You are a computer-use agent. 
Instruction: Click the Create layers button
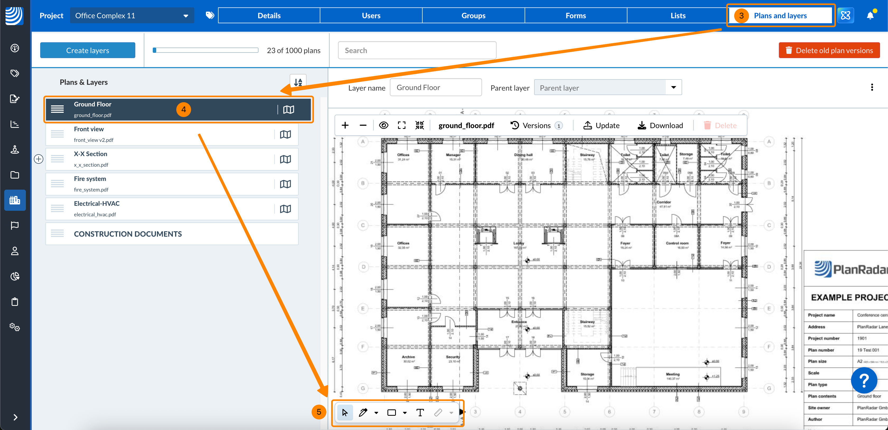coord(87,50)
